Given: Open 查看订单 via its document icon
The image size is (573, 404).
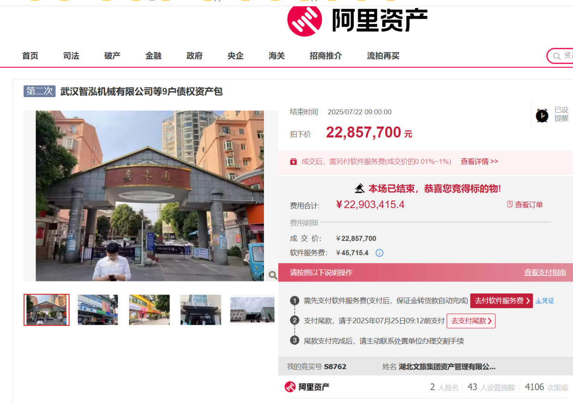Looking at the screenshot, I should pyautogui.click(x=510, y=204).
